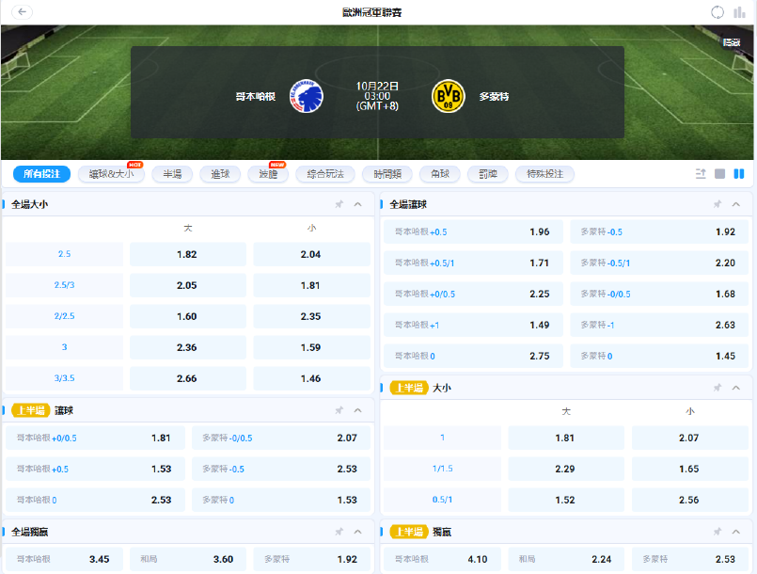
Task: Select 和局 3.60 odds in 全場獨贏
Action: point(187,559)
